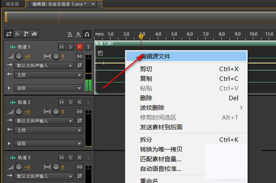
Task: Toggle monitor input I on Track 1
Action: point(88,47)
